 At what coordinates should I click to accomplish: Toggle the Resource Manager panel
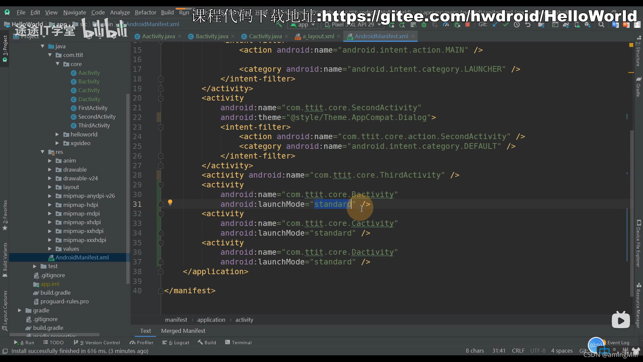638,305
